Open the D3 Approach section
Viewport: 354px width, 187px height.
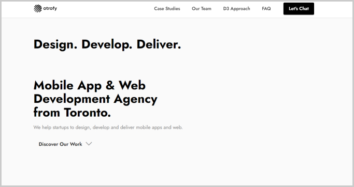click(x=236, y=9)
